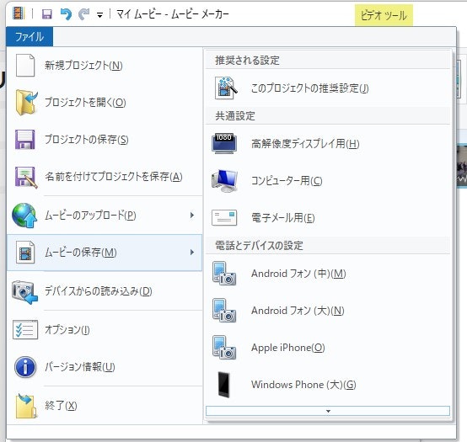Click the film document icon for ムービーの保存

25,253
